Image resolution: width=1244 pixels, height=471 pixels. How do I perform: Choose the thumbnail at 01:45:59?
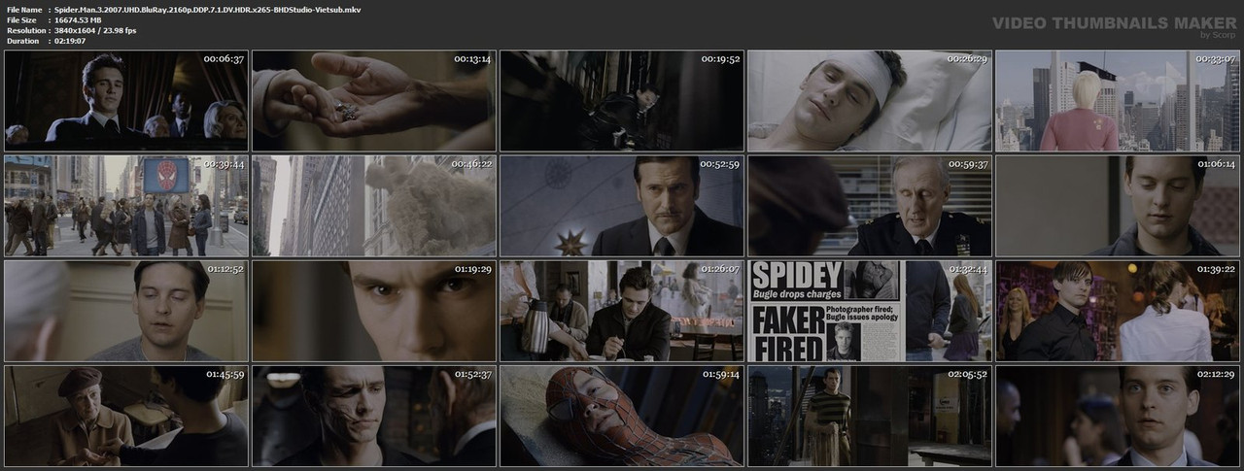pos(126,416)
